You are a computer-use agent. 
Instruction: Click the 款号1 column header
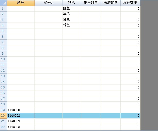click(48, 3)
